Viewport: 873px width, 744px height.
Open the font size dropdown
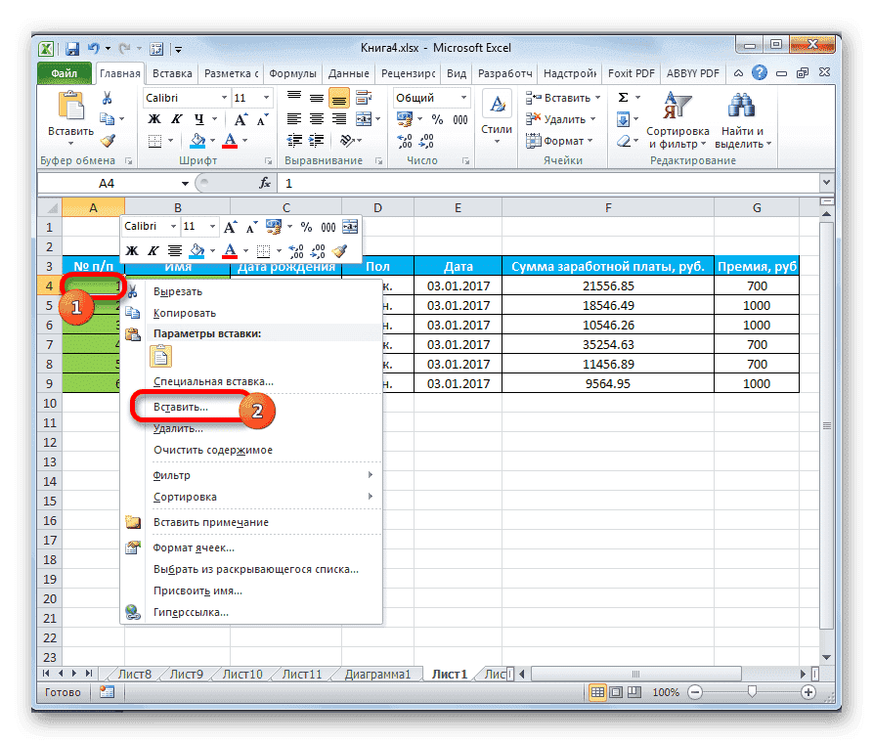click(265, 97)
